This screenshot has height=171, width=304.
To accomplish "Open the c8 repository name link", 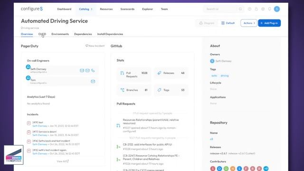I will coord(211,139).
